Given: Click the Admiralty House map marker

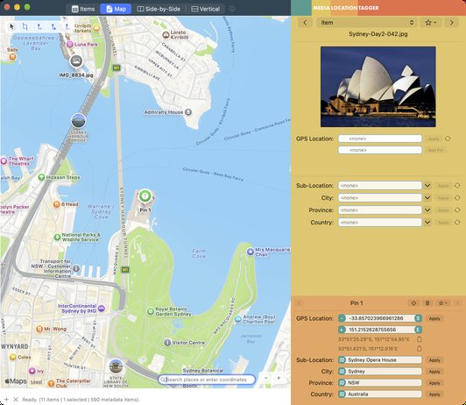Looking at the screenshot, I should [188, 112].
